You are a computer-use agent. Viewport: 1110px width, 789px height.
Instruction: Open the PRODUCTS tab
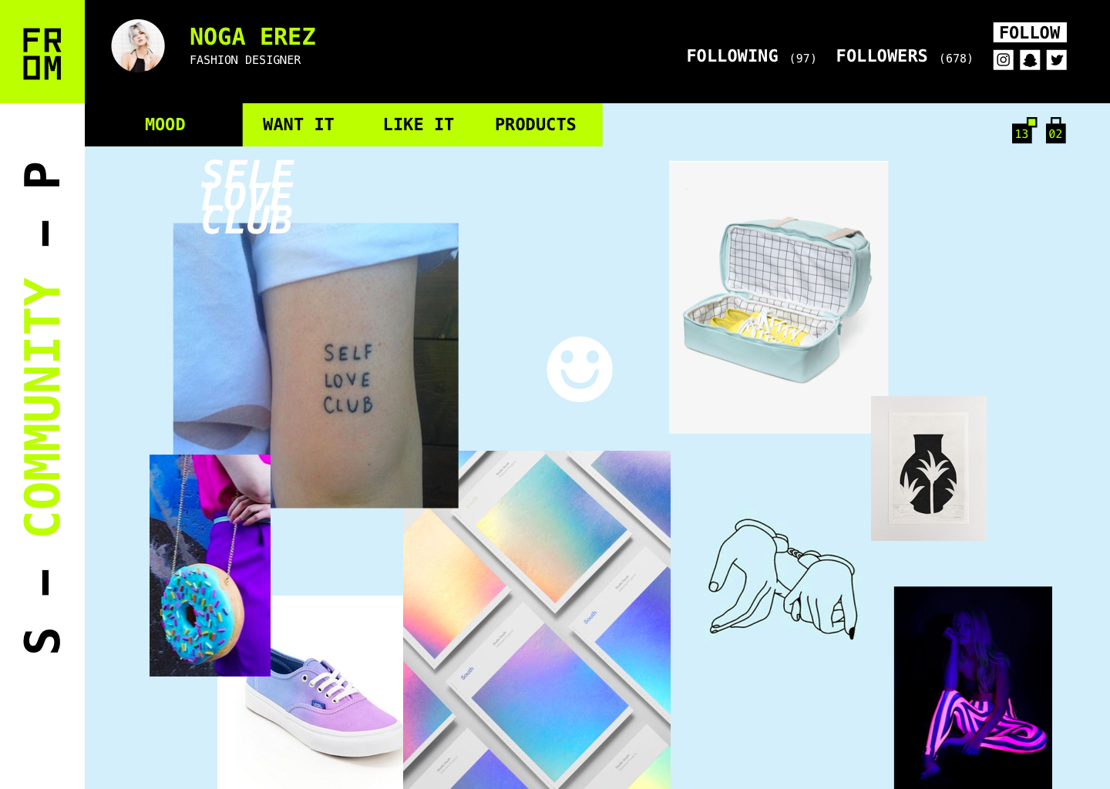coord(536,125)
